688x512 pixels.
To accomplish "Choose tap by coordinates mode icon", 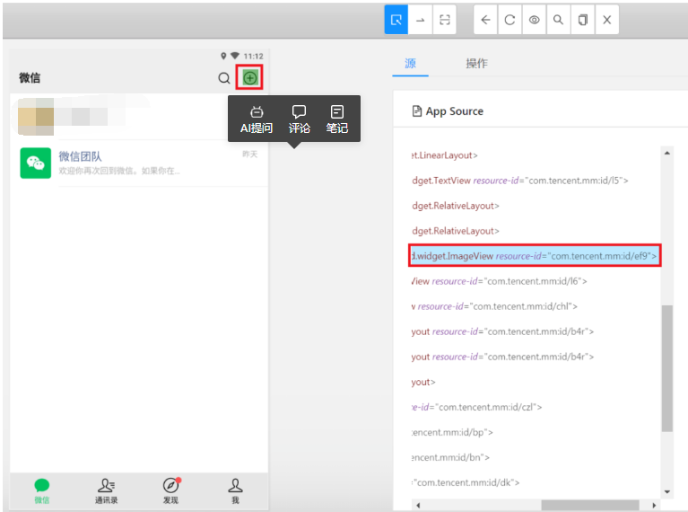I will [x=445, y=20].
